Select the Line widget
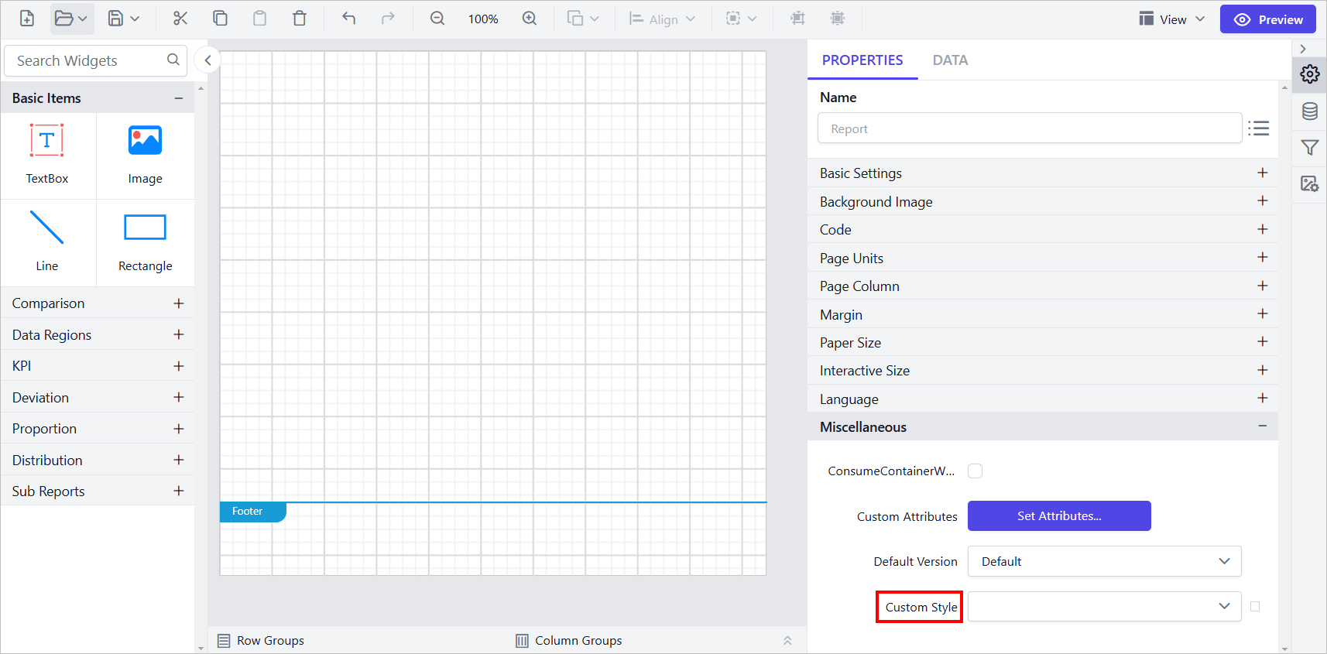The image size is (1327, 654). tap(47, 242)
